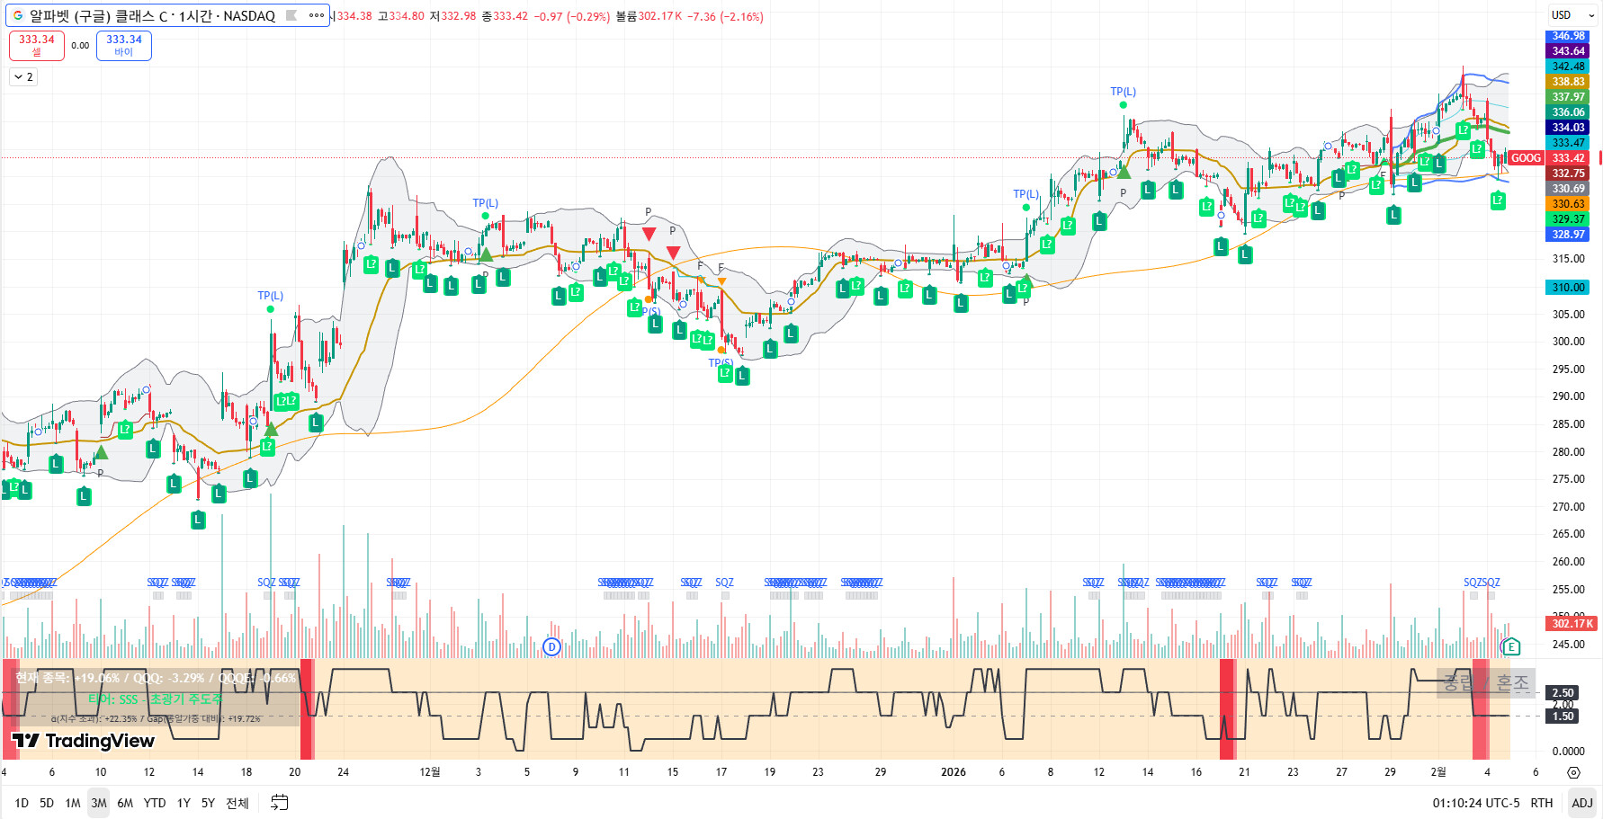1603x819 pixels.
Task: Open the three-dots more menu by symbol
Action: tap(317, 15)
